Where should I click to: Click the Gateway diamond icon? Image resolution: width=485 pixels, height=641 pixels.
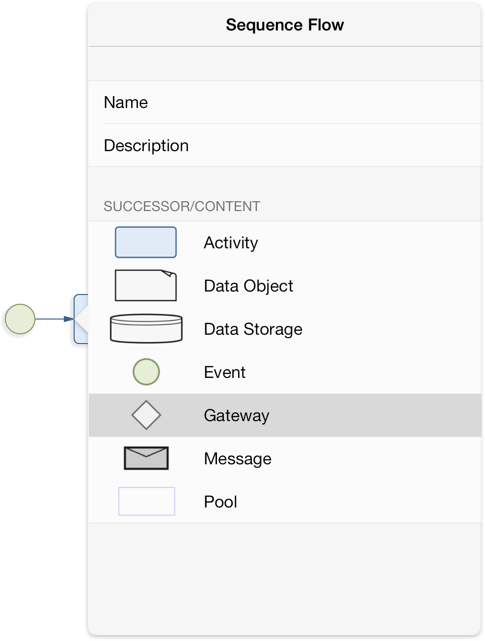click(146, 415)
